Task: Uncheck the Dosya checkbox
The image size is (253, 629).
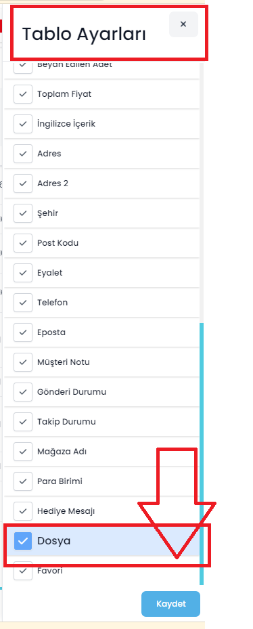Action: [23, 541]
